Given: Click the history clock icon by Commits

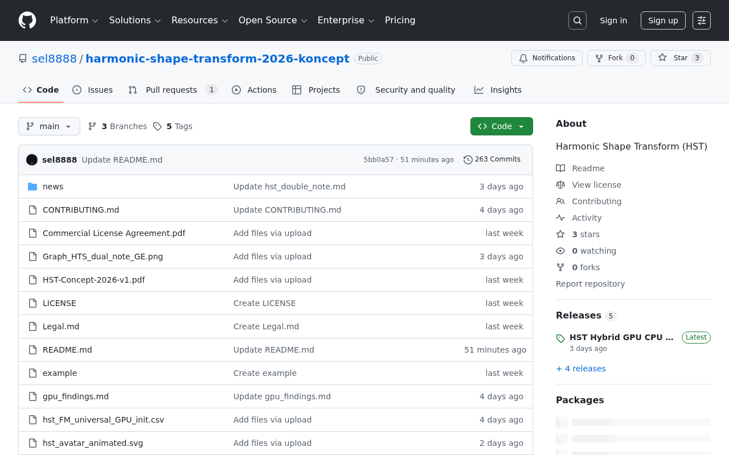Looking at the screenshot, I should coord(468,160).
